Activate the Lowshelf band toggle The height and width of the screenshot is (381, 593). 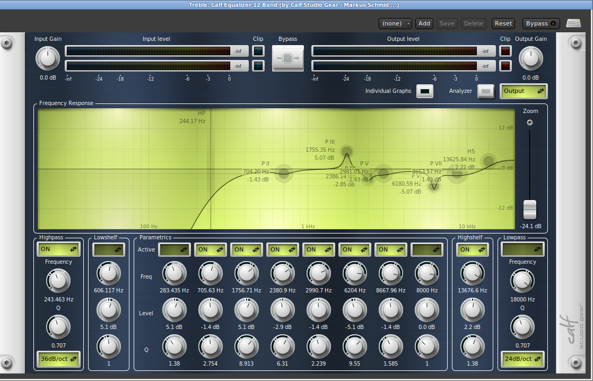[108, 249]
